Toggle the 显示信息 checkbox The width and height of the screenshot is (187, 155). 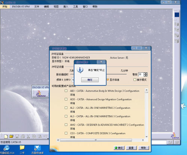point(108,80)
